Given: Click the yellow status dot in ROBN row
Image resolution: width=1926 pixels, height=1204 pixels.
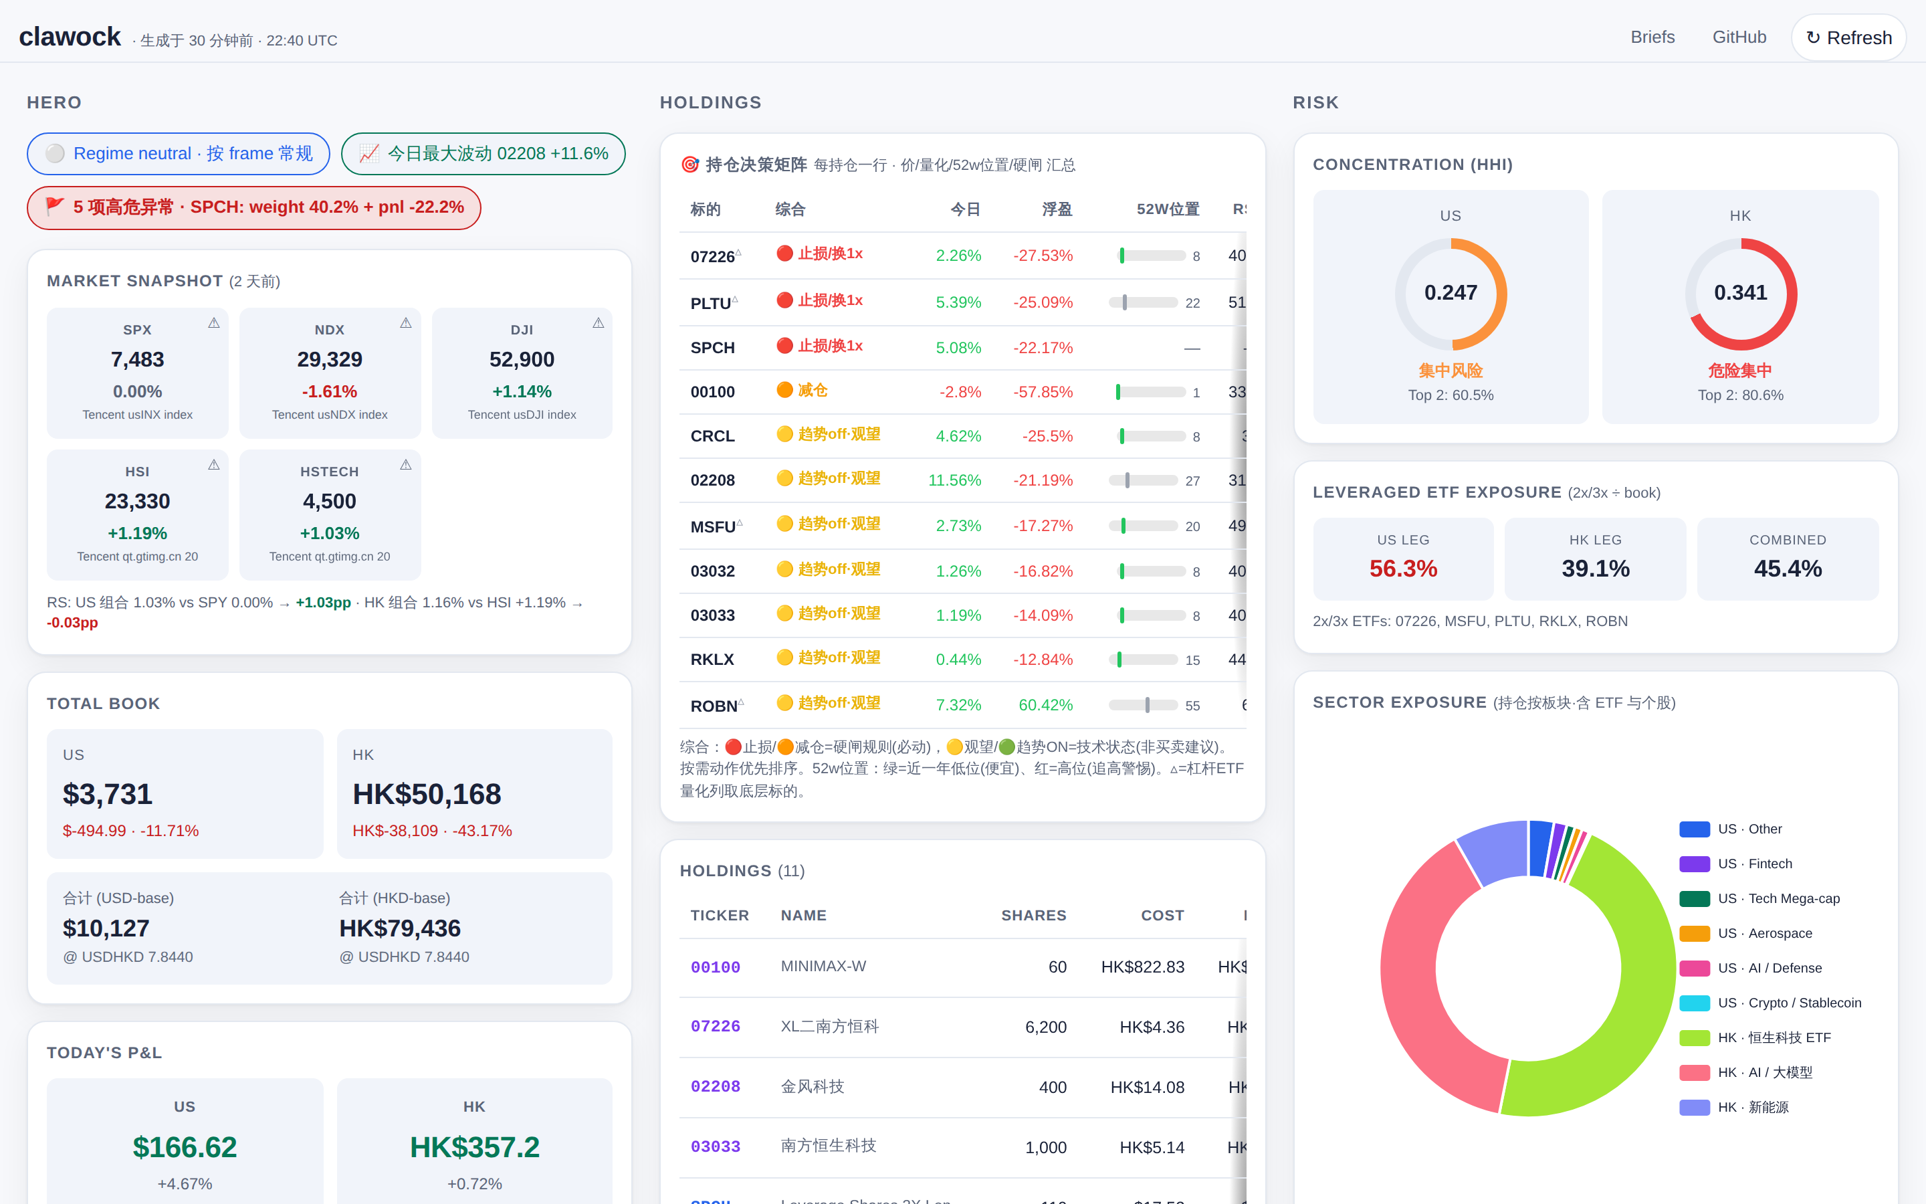Looking at the screenshot, I should point(784,702).
